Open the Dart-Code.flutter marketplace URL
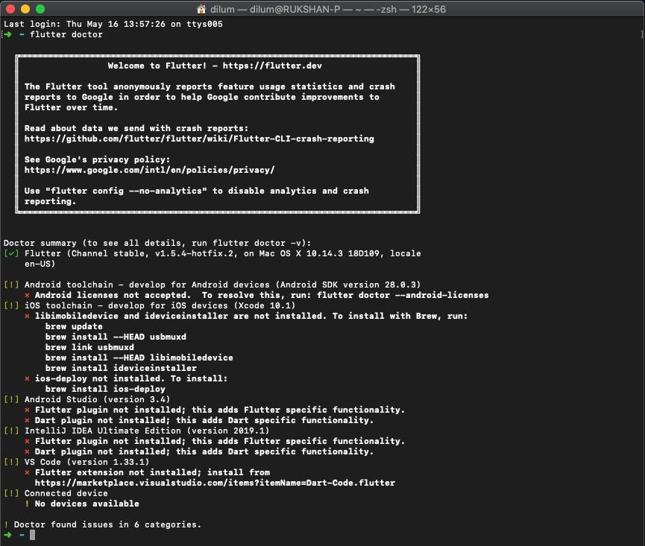This screenshot has height=546, width=645. click(215, 483)
